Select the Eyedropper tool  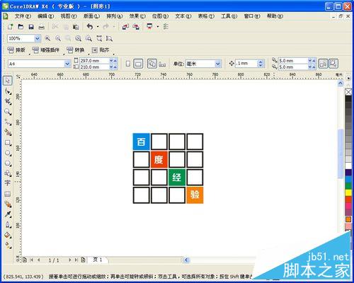point(8,214)
